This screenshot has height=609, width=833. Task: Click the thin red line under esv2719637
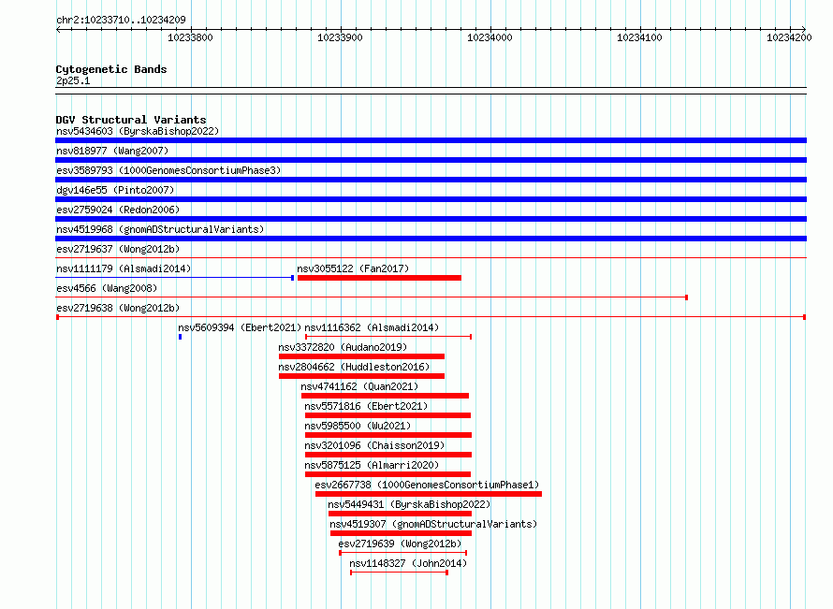[x=431, y=258]
